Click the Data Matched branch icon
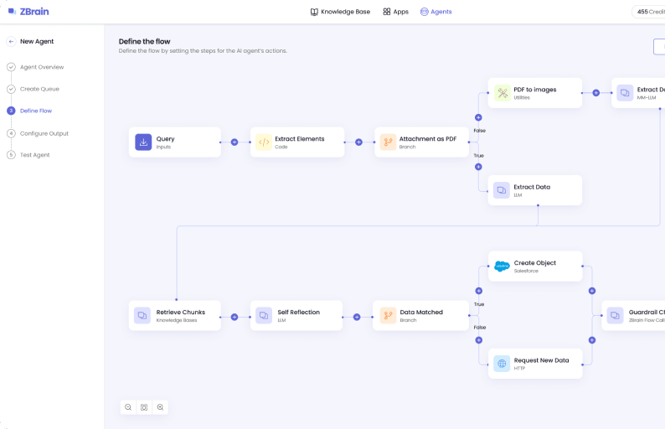The height and width of the screenshot is (429, 665). (x=388, y=315)
